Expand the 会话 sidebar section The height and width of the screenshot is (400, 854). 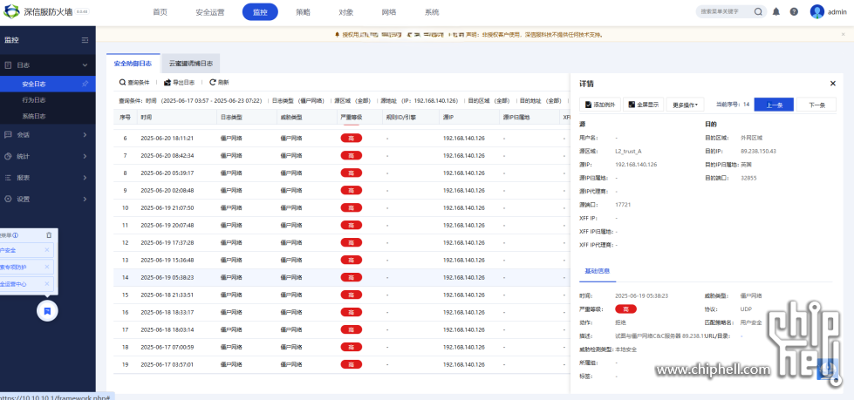pyautogui.click(x=85, y=134)
